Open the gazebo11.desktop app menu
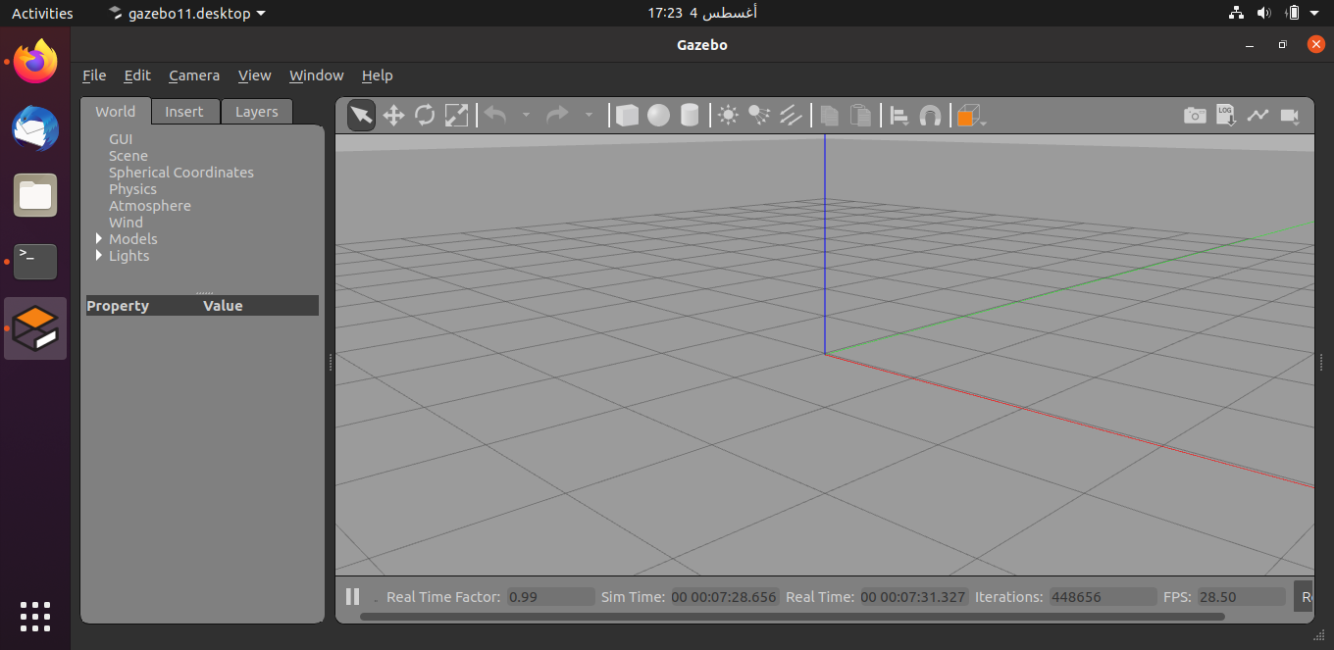This screenshot has height=650, width=1334. point(186,13)
